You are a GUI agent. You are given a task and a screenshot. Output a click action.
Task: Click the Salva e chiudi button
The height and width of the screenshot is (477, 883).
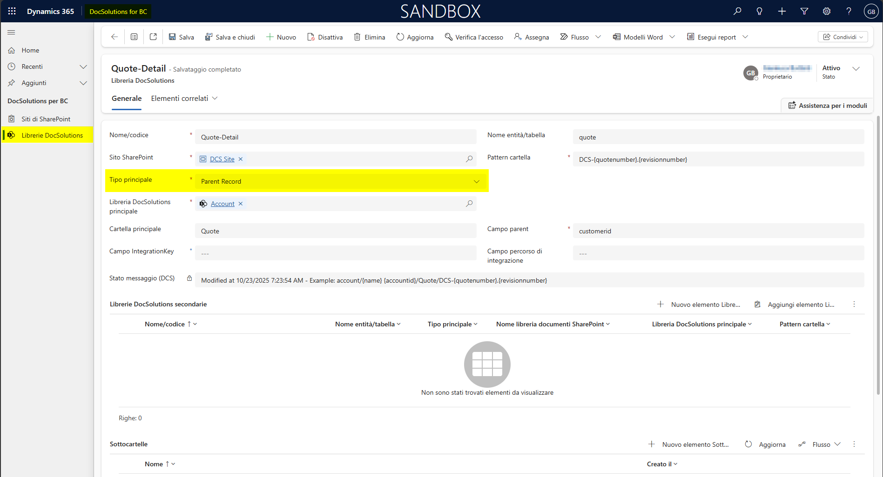click(x=230, y=37)
